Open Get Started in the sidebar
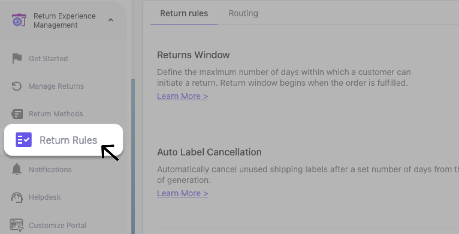This screenshot has width=459, height=234. pyautogui.click(x=48, y=59)
